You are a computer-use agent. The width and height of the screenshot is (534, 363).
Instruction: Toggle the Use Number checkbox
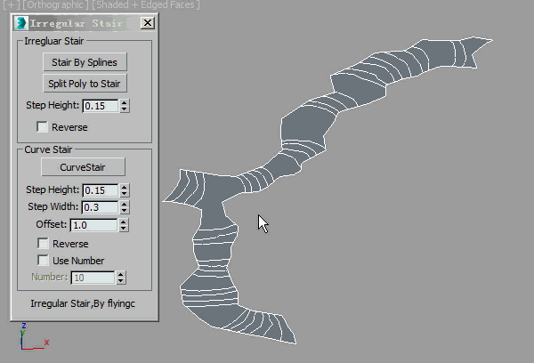[x=43, y=260]
